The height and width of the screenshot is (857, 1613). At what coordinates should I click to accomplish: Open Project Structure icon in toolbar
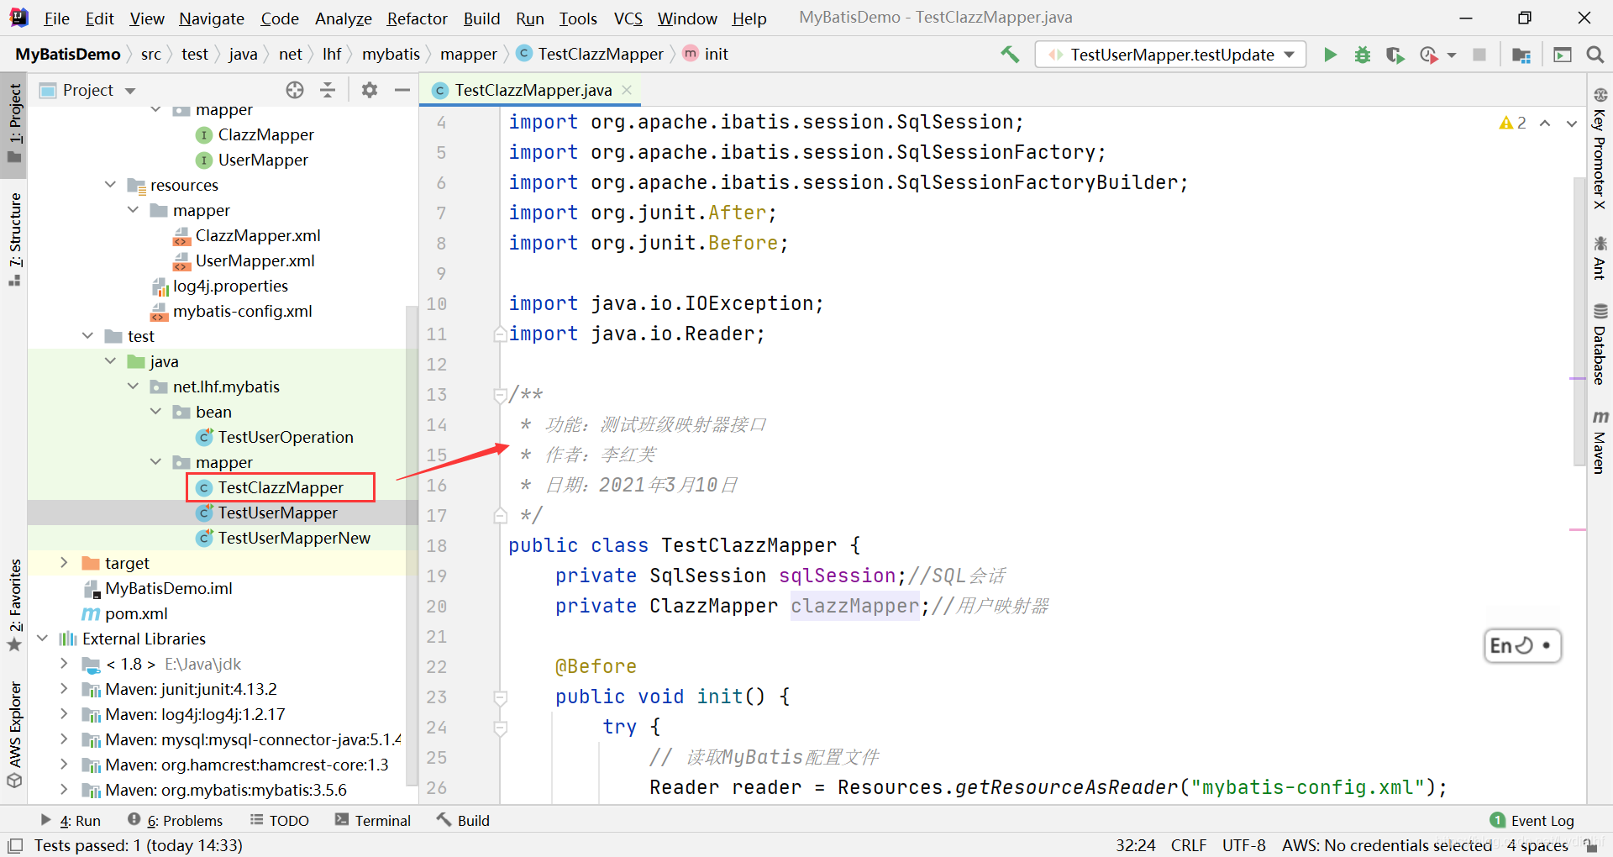[x=1521, y=55]
